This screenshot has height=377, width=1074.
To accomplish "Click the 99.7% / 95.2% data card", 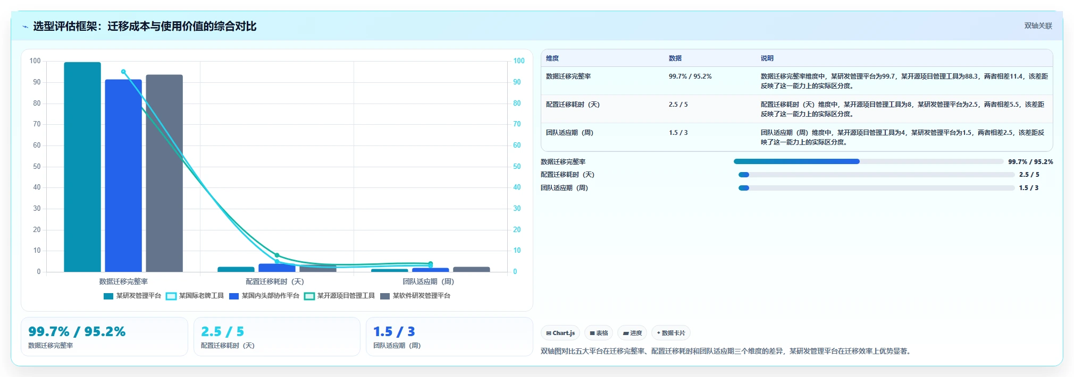I will tap(104, 337).
